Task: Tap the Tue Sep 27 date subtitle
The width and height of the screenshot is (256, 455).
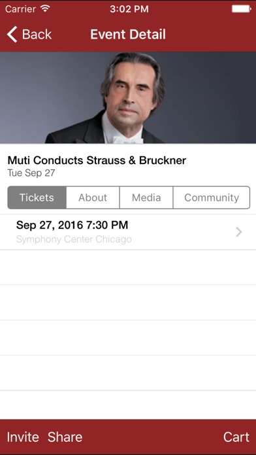Action: 31,173
